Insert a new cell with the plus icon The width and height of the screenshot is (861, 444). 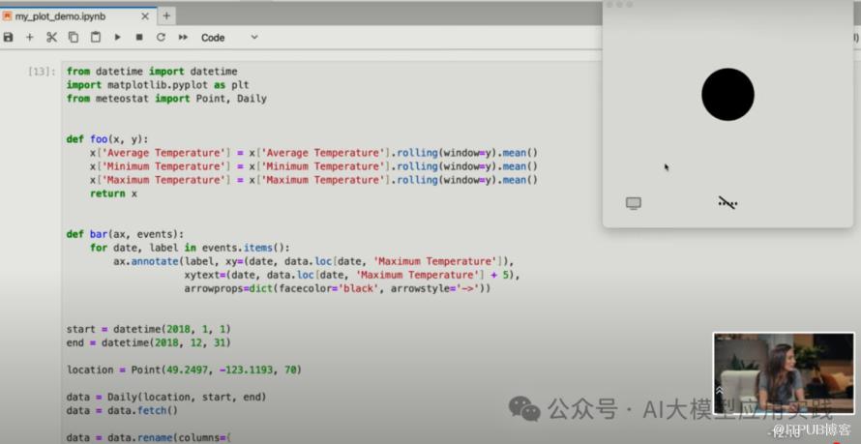30,38
